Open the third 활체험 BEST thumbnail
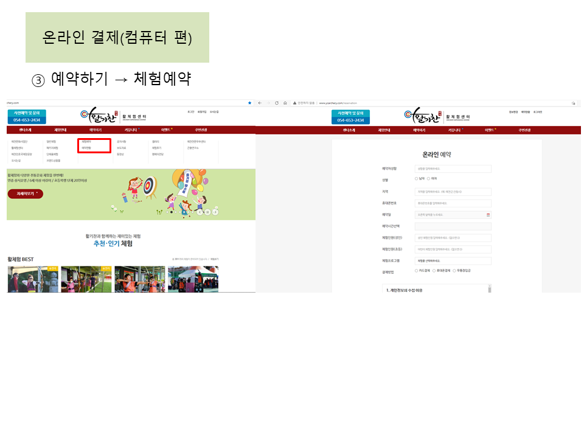 [x=140, y=279]
